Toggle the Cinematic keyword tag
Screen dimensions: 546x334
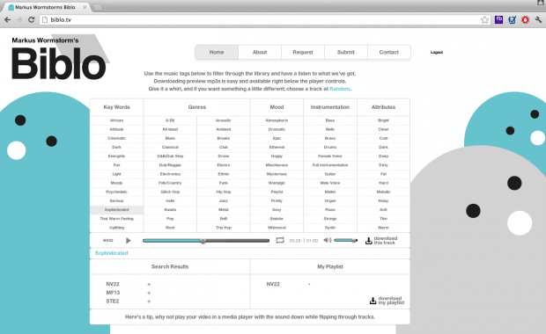coord(116,138)
